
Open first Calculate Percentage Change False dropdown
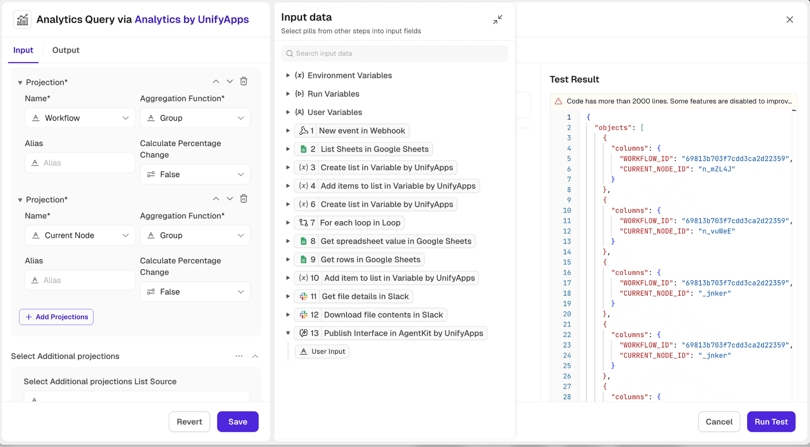pyautogui.click(x=195, y=174)
